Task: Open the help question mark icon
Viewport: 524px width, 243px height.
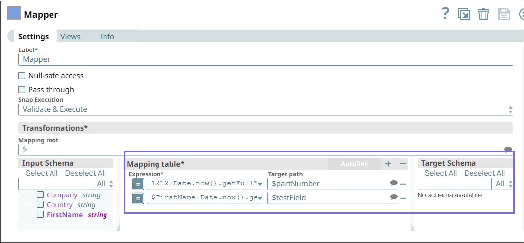Action: click(445, 14)
